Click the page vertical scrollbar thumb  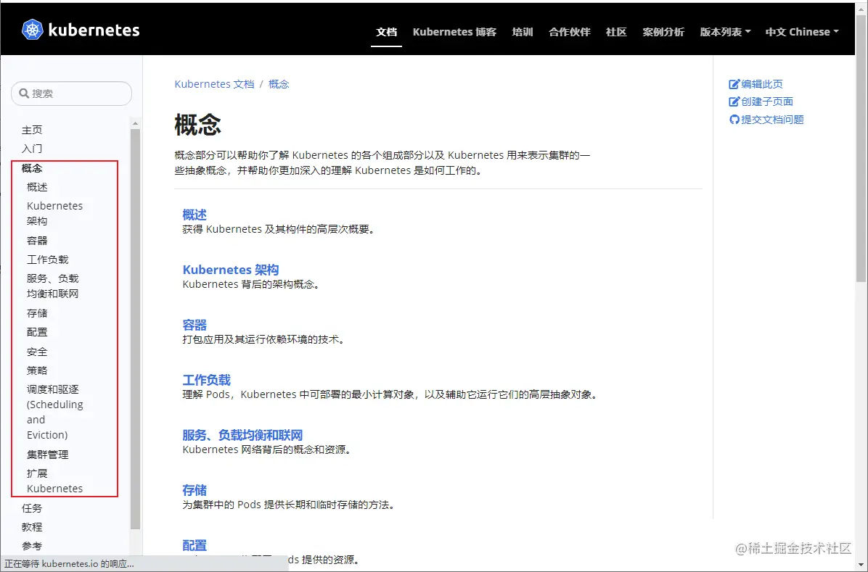pos(861,149)
